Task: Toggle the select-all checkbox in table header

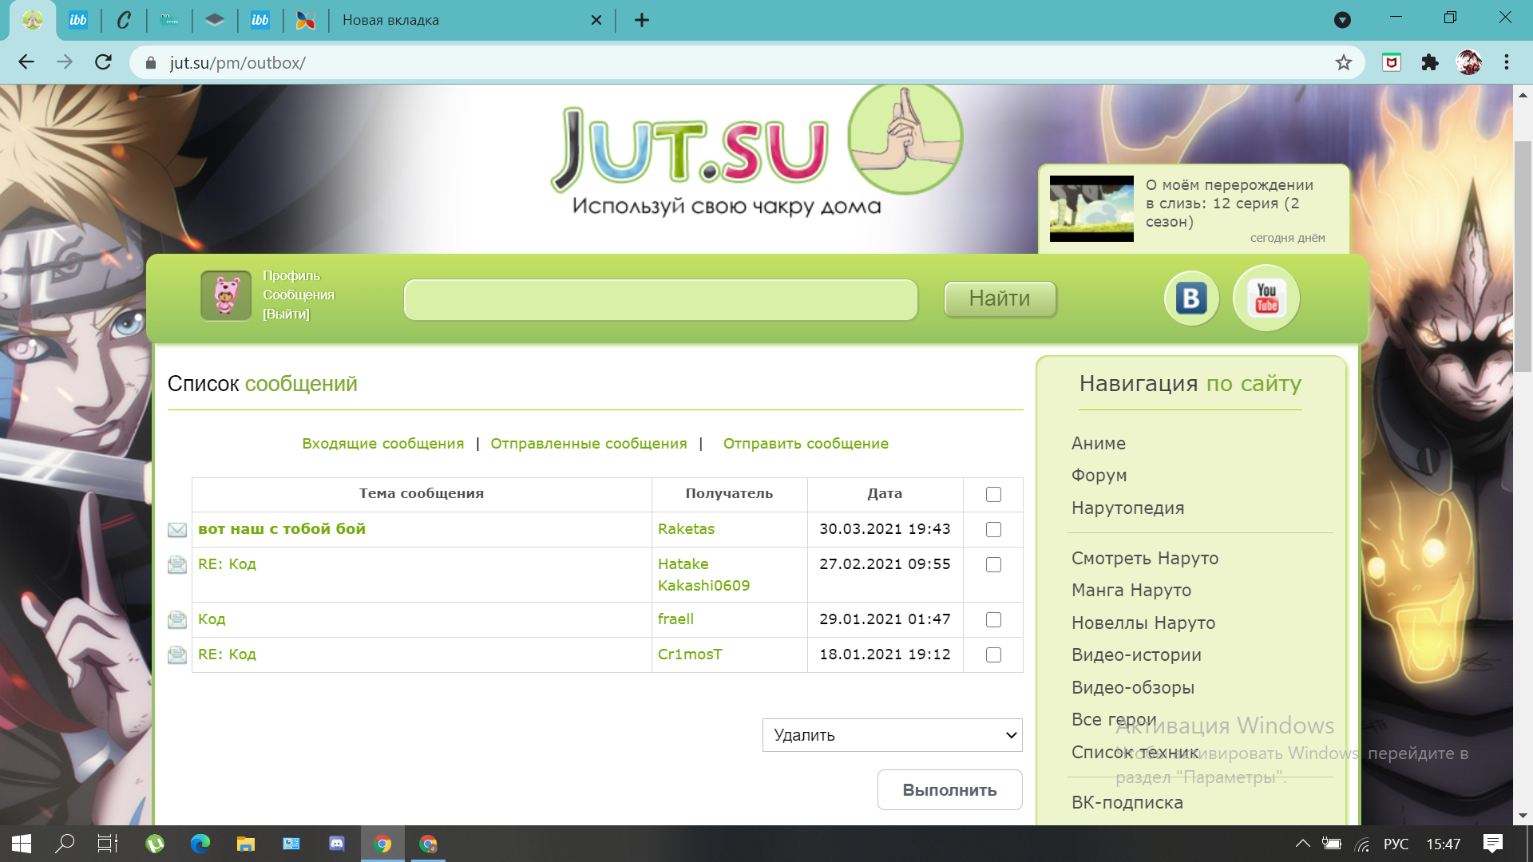Action: pyautogui.click(x=993, y=495)
